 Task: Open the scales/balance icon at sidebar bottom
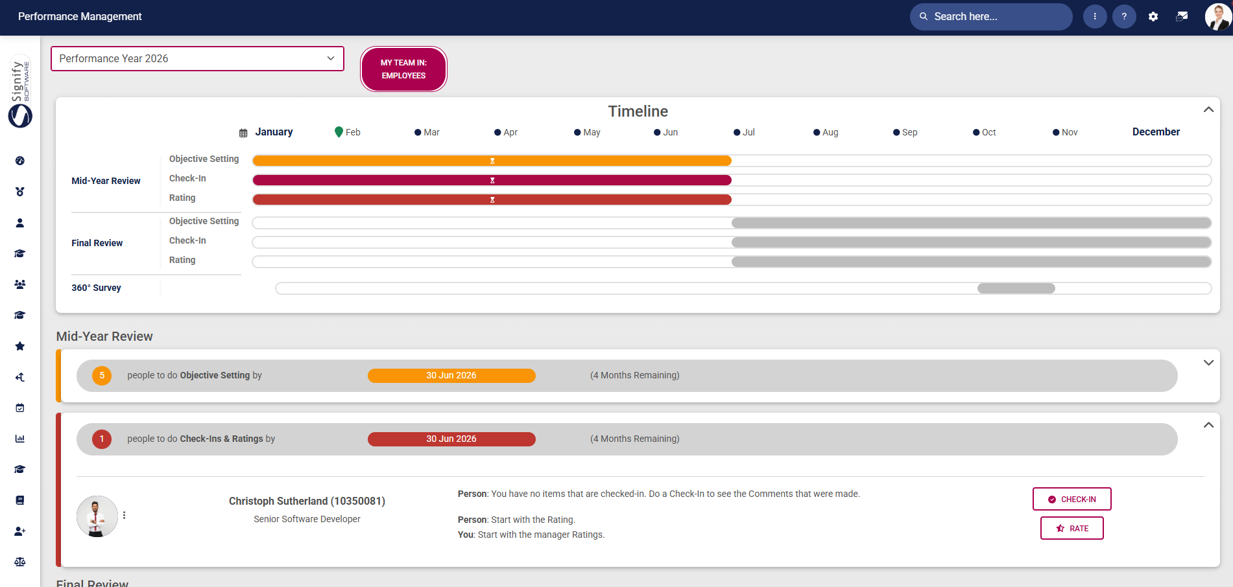point(20,561)
